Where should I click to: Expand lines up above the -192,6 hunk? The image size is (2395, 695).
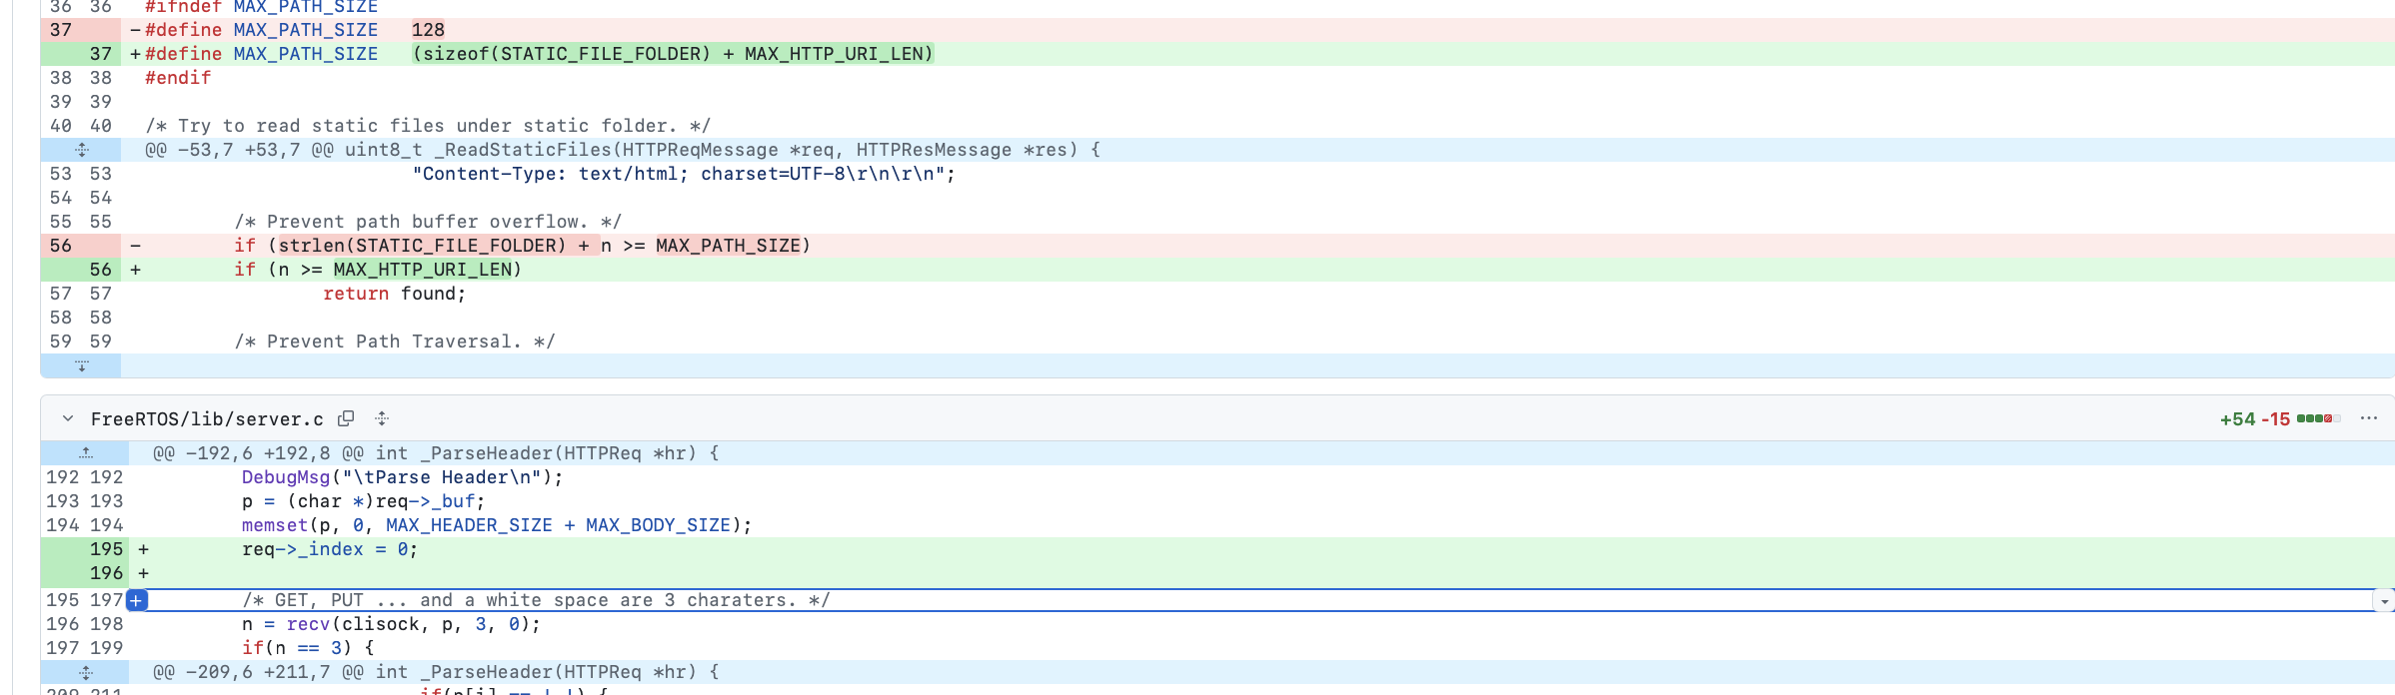[86, 453]
